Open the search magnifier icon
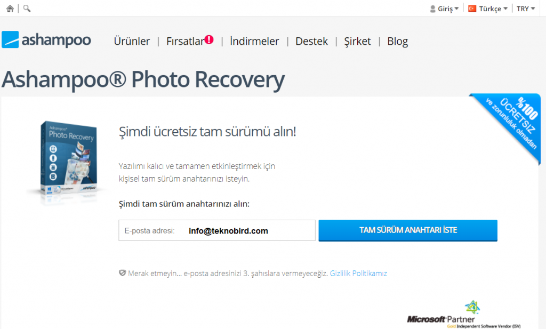 (27, 9)
